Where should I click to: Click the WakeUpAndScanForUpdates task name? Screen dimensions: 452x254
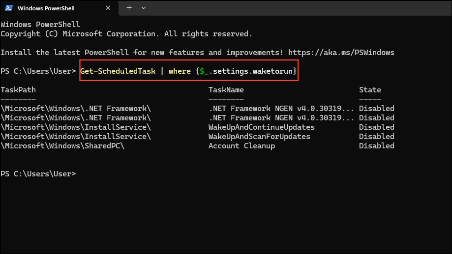coord(259,137)
